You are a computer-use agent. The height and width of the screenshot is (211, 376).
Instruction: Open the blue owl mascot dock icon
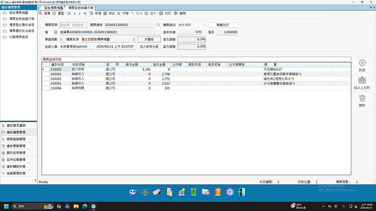pos(133,192)
